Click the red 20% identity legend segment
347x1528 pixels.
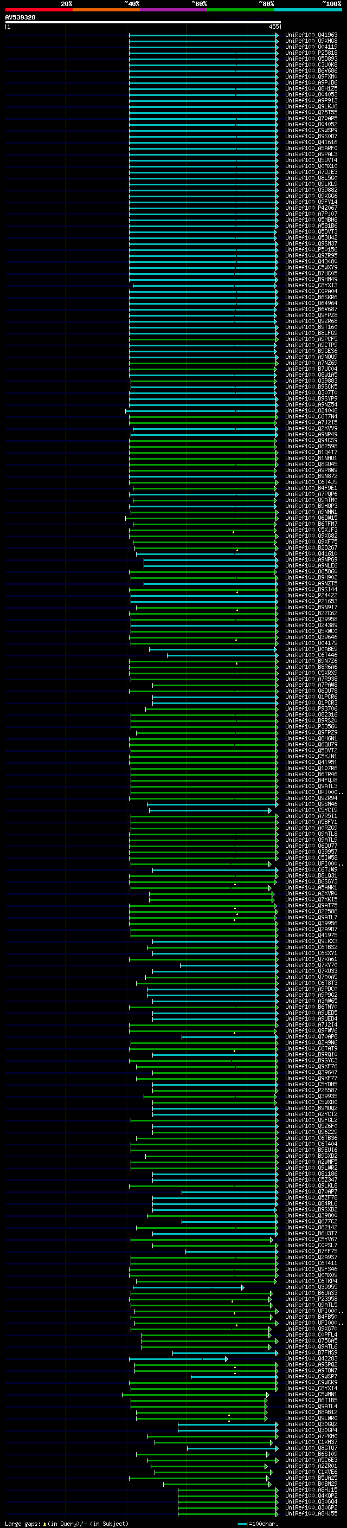click(39, 10)
